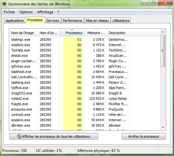Switch to the Applications tab

point(15,21)
